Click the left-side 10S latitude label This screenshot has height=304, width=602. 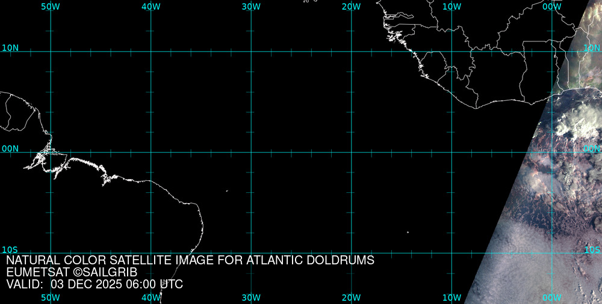[x=10, y=249]
